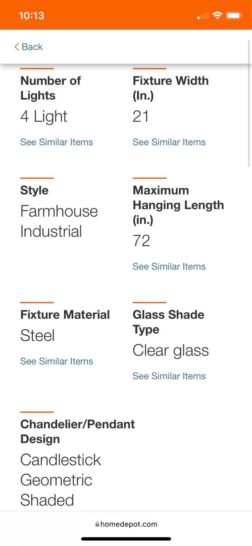
Task: See Similar Items under Fixture Width
Action: click(x=169, y=142)
